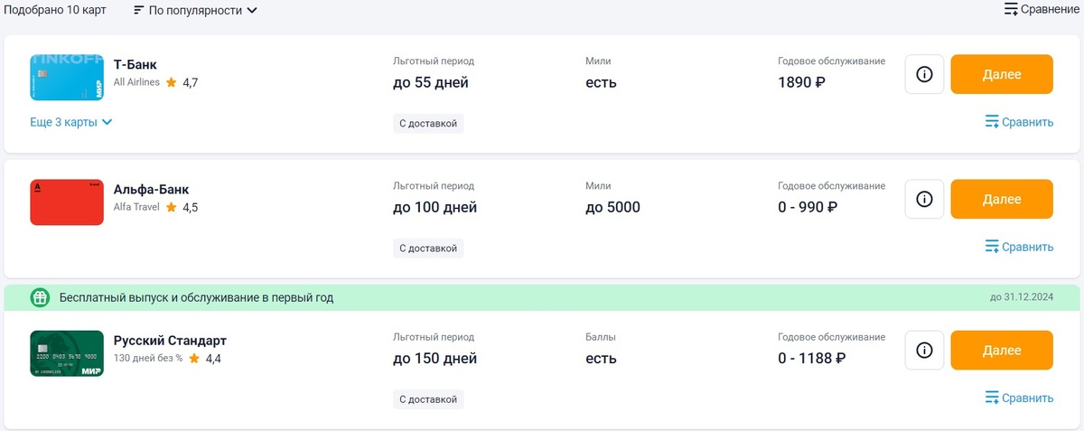Click the gift icon in green banner
Viewport: 1084px width, 431px height.
point(40,297)
